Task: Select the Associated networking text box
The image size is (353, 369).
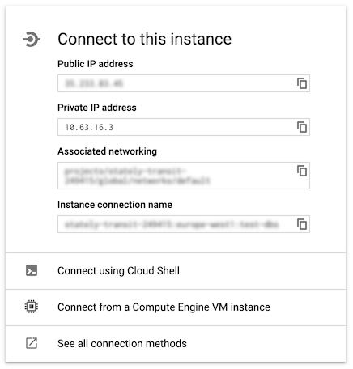Action: tap(184, 176)
